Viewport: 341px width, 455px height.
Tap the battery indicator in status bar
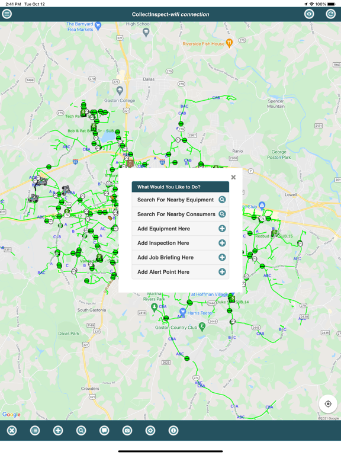(x=331, y=4)
